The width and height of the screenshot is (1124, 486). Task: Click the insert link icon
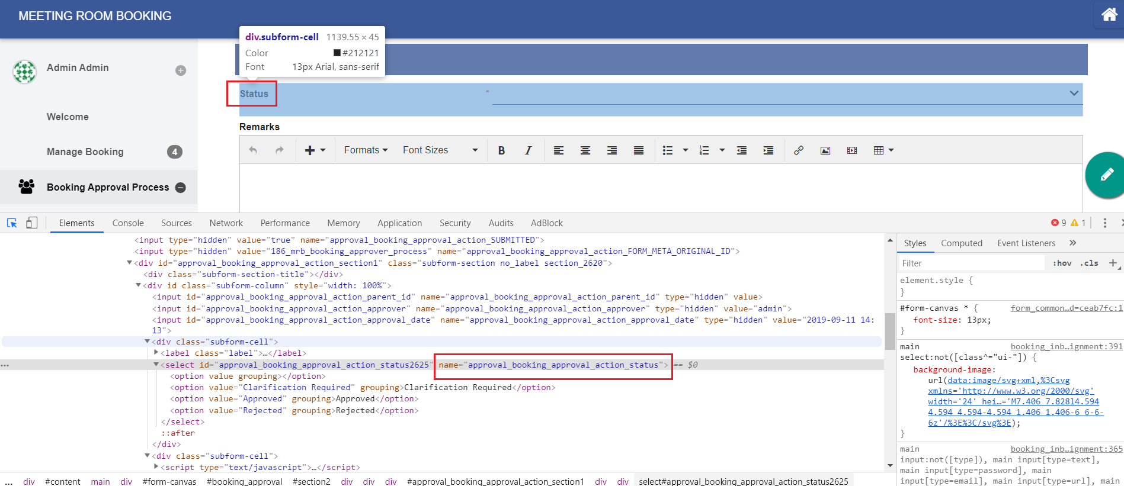click(x=798, y=150)
